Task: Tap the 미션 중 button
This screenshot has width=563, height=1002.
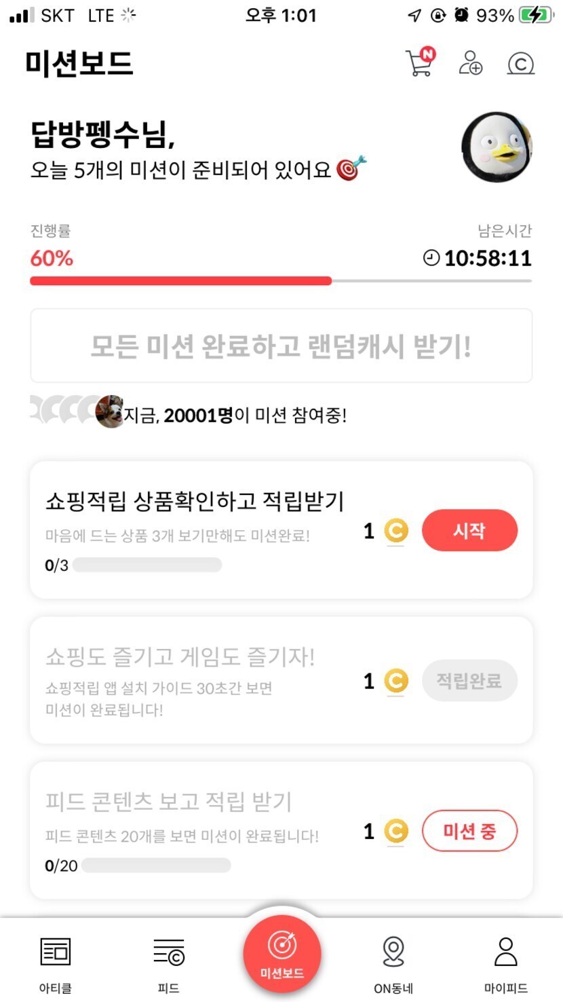Action: coord(469,831)
